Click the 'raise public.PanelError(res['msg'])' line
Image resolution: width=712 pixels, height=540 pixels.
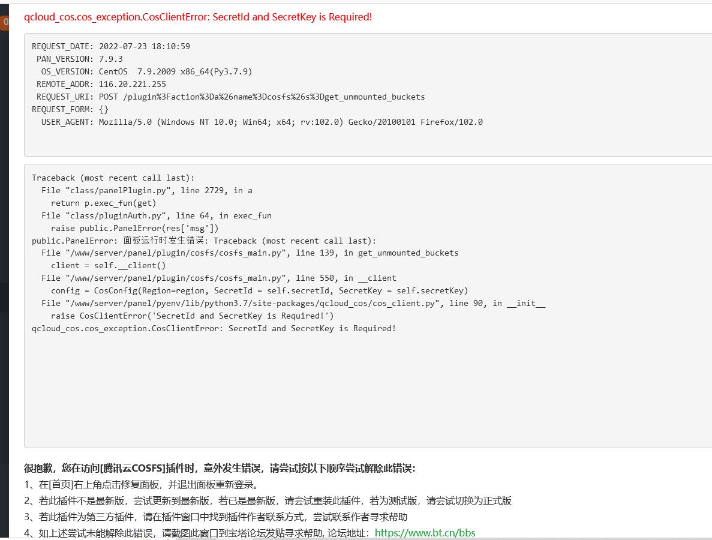pos(134,229)
